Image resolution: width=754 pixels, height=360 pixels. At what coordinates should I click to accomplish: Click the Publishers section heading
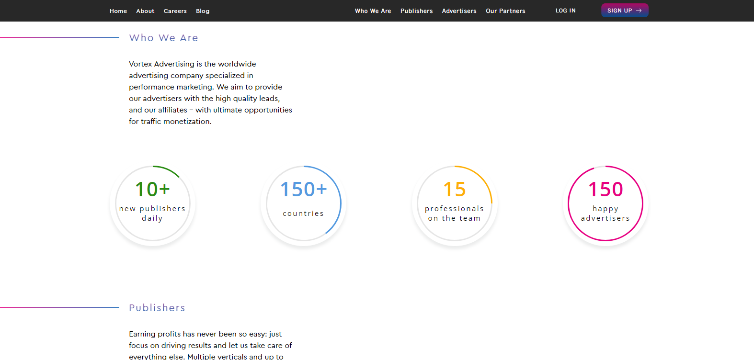coord(157,308)
